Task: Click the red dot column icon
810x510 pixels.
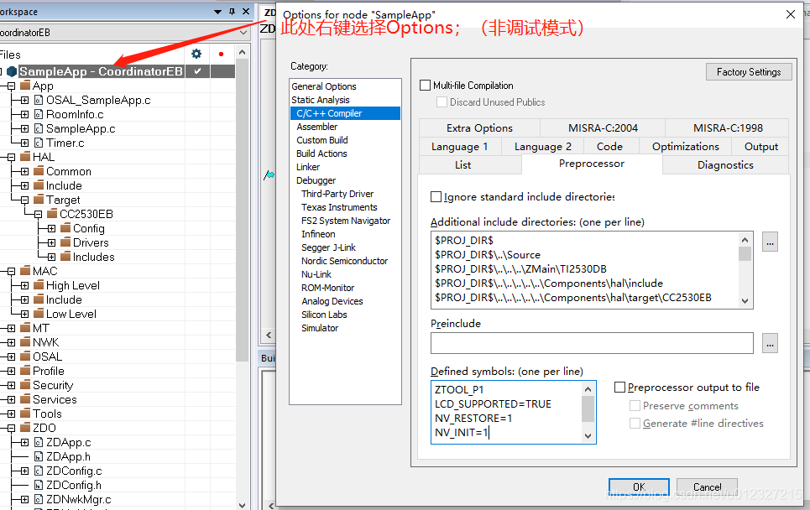Action: [x=221, y=54]
